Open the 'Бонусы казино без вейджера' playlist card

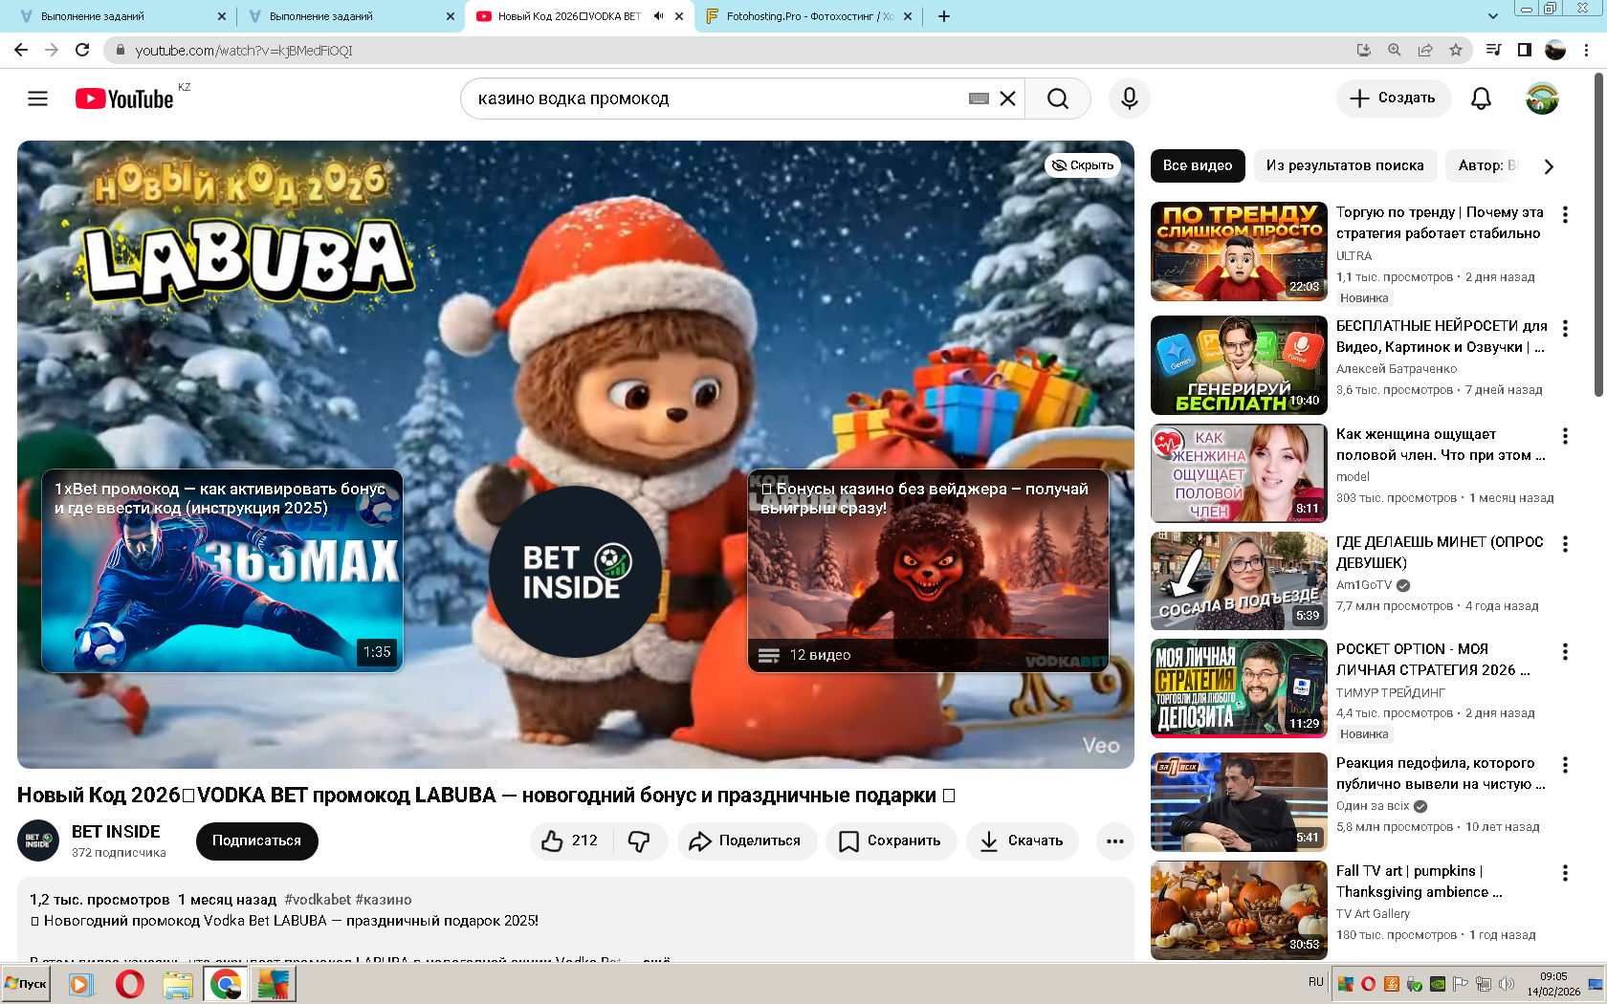[928, 571]
